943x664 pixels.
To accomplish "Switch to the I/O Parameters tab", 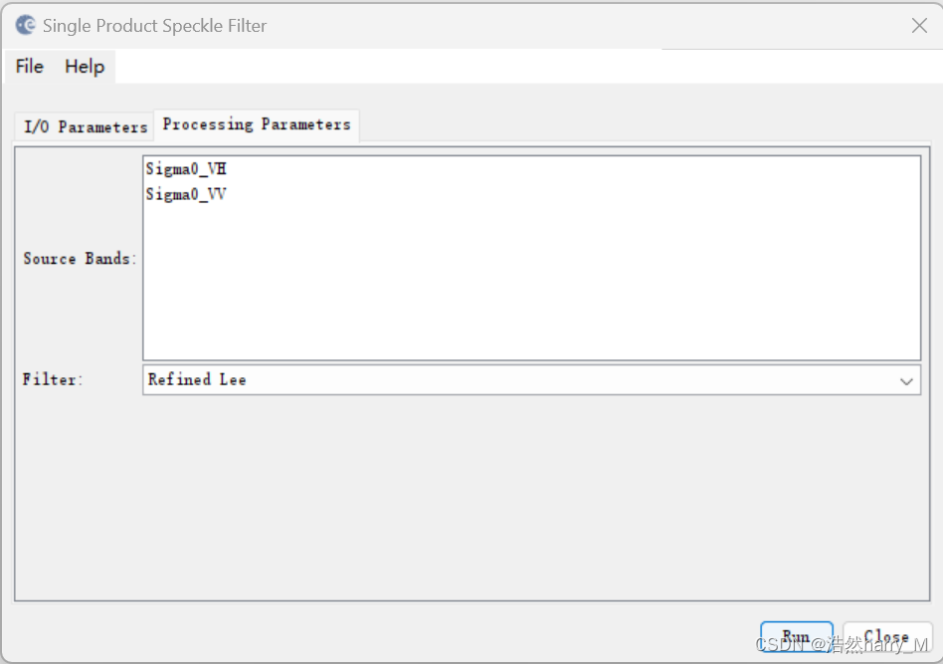I will 86,127.
